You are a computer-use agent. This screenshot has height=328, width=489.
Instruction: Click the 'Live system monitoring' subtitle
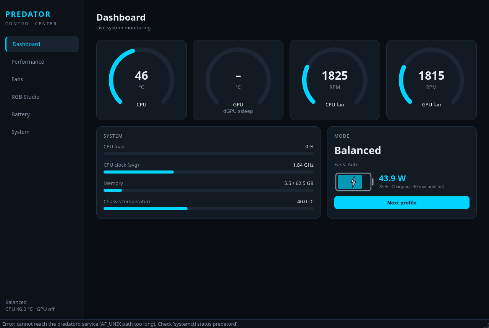tap(123, 28)
